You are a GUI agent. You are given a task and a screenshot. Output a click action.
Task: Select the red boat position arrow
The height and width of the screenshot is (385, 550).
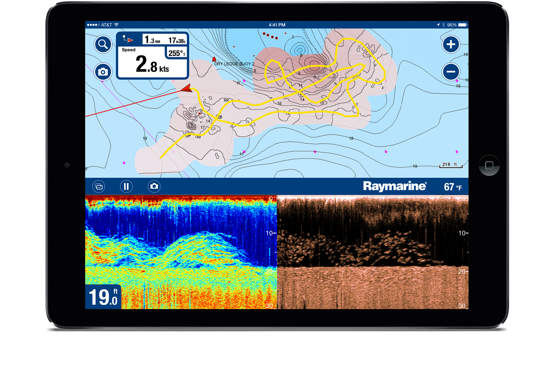pyautogui.click(x=187, y=89)
